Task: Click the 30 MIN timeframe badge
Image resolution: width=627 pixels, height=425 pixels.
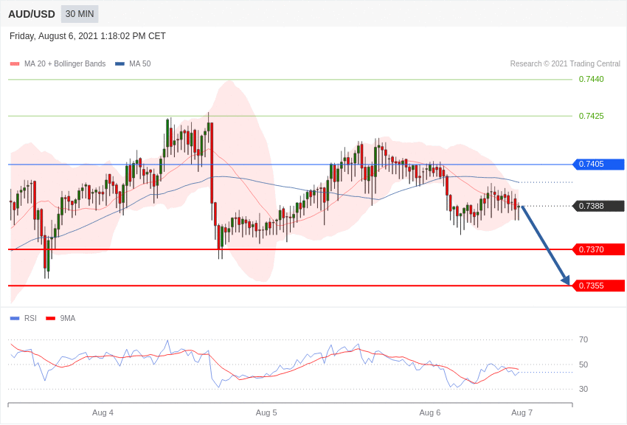Action: click(x=80, y=14)
